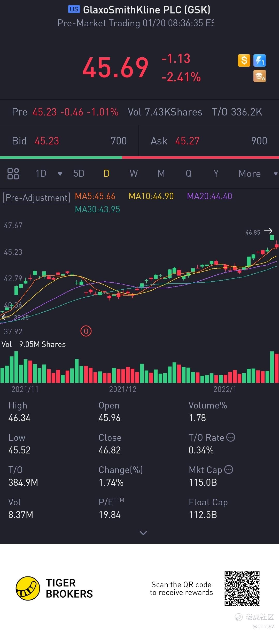Tap the Float Cap value 112.5B
This screenshot has height=633, width=279.
pos(203,515)
